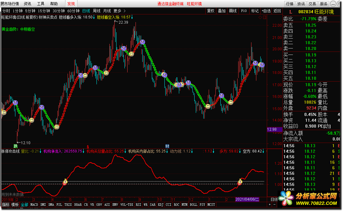The image size is (343, 211).
Task: Click the sad-face sell signal at the 22.00 peak
Action: [142, 42]
